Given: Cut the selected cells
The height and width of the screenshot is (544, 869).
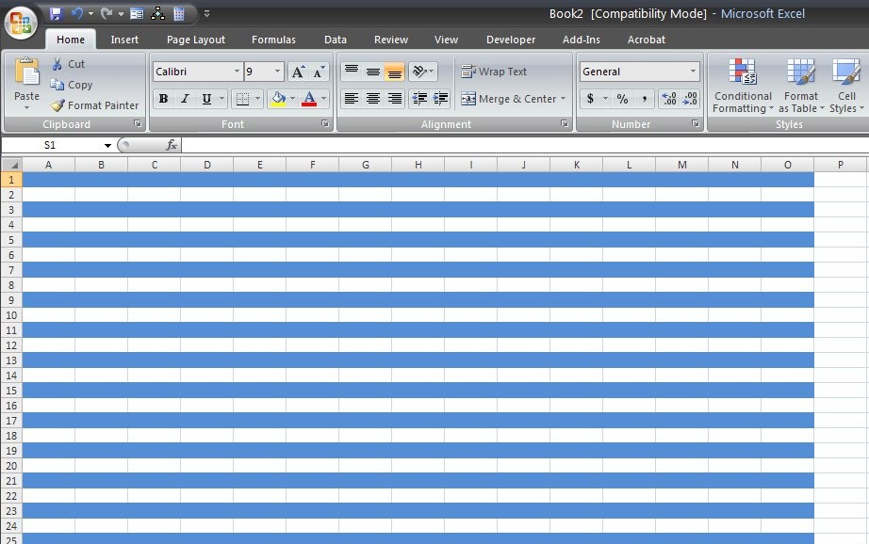Looking at the screenshot, I should pyautogui.click(x=69, y=64).
